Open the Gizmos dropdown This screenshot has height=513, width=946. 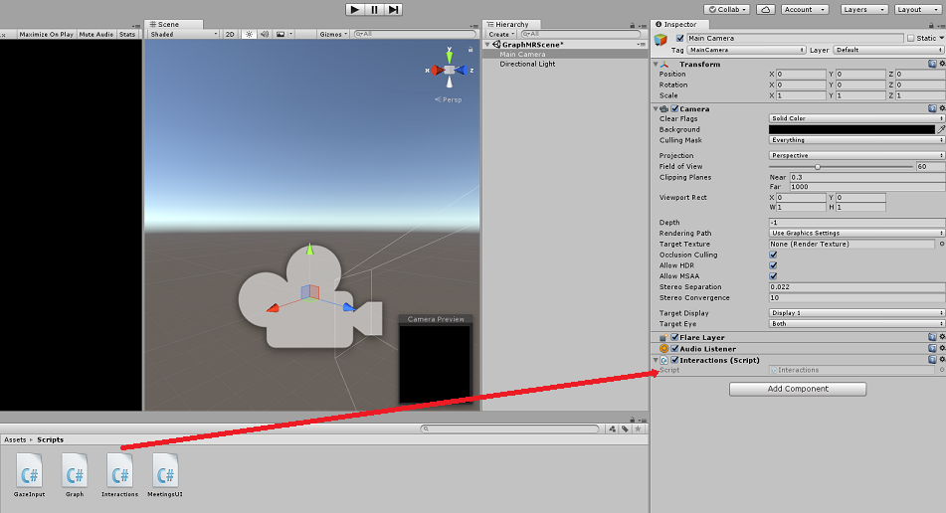333,35
